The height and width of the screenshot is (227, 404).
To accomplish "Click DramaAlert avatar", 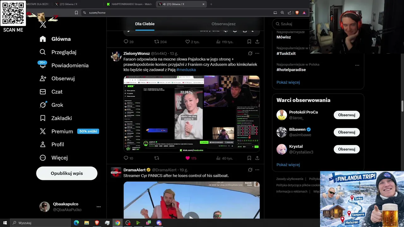I will (x=116, y=172).
